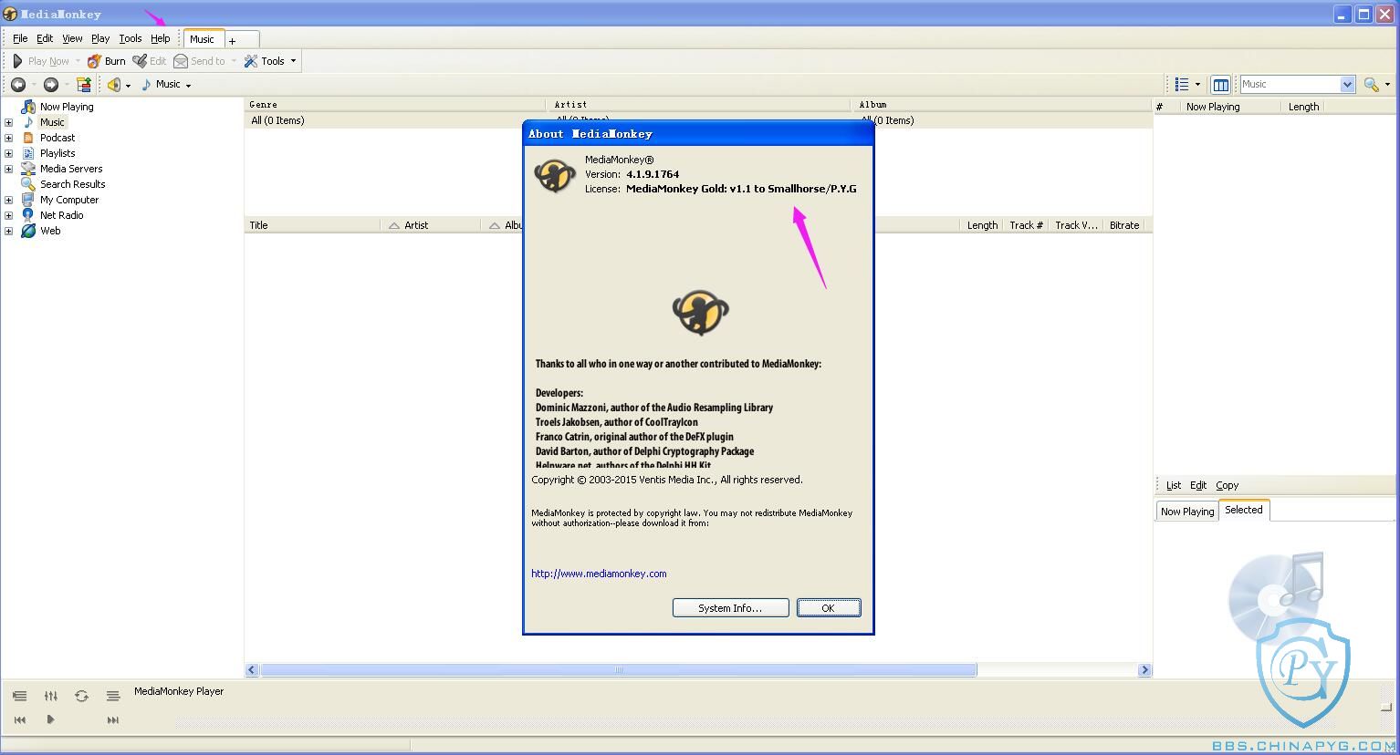The width and height of the screenshot is (1400, 755).
Task: Open the Help menu
Action: pyautogui.click(x=161, y=38)
